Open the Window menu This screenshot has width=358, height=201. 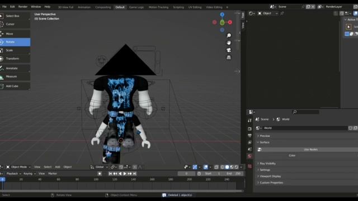pos(36,7)
